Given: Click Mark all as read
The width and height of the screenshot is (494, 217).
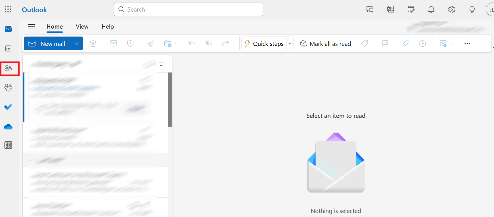Looking at the screenshot, I should pos(326,44).
